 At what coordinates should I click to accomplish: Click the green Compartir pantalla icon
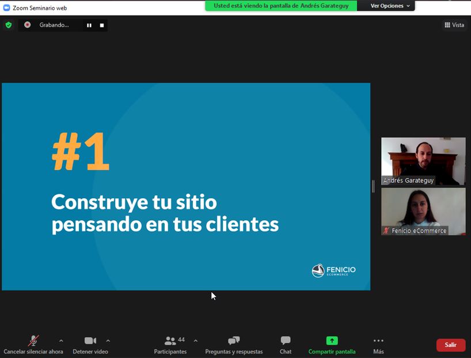[x=332, y=341]
